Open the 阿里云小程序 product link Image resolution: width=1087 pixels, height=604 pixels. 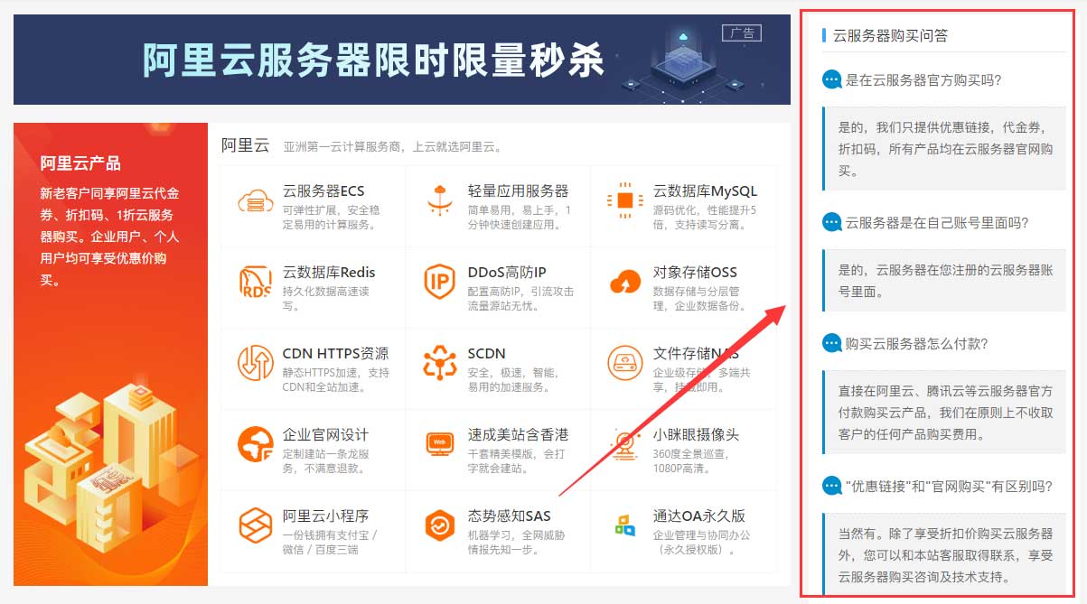point(325,516)
